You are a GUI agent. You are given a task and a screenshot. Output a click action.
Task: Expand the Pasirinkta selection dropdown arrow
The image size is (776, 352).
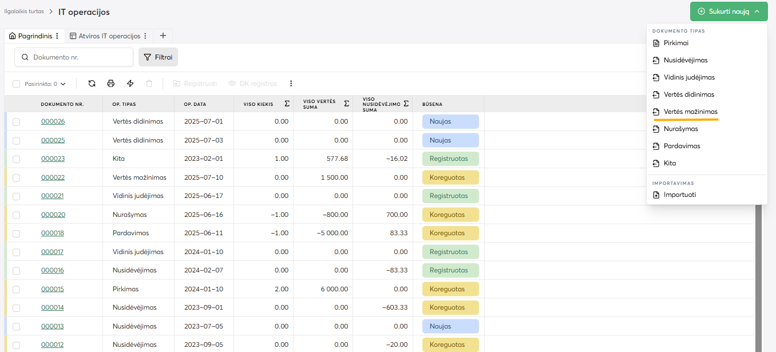[x=63, y=84]
